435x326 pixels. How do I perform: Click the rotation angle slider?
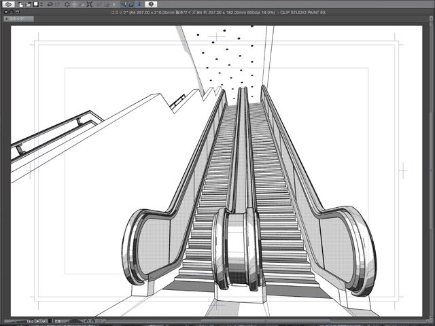click(x=73, y=321)
